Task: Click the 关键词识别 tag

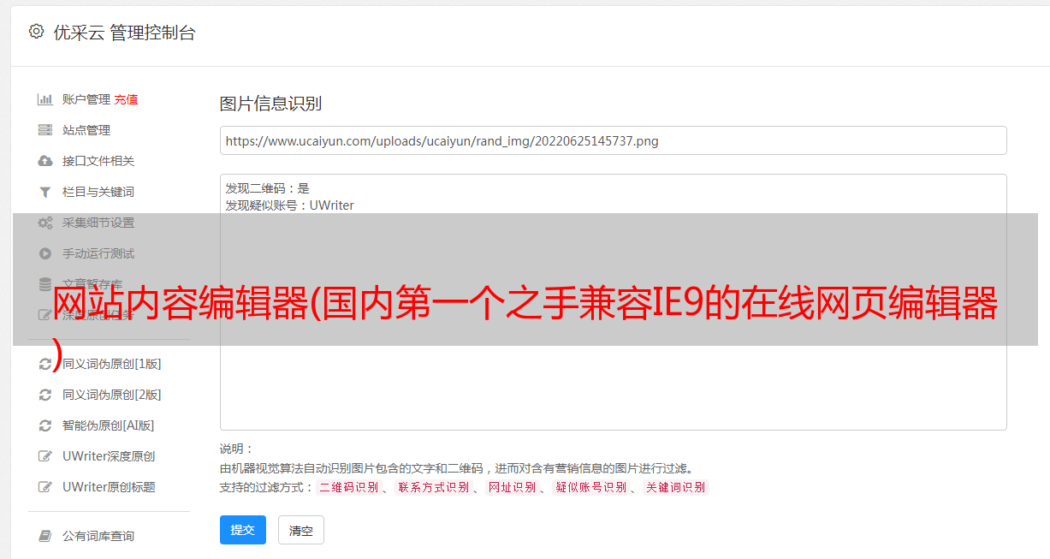Action: pyautogui.click(x=675, y=487)
